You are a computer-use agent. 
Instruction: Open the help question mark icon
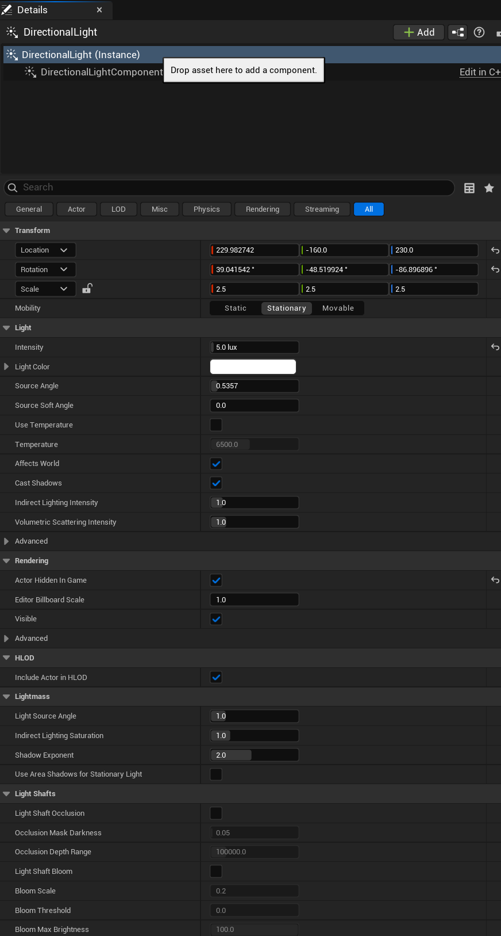pyautogui.click(x=479, y=32)
